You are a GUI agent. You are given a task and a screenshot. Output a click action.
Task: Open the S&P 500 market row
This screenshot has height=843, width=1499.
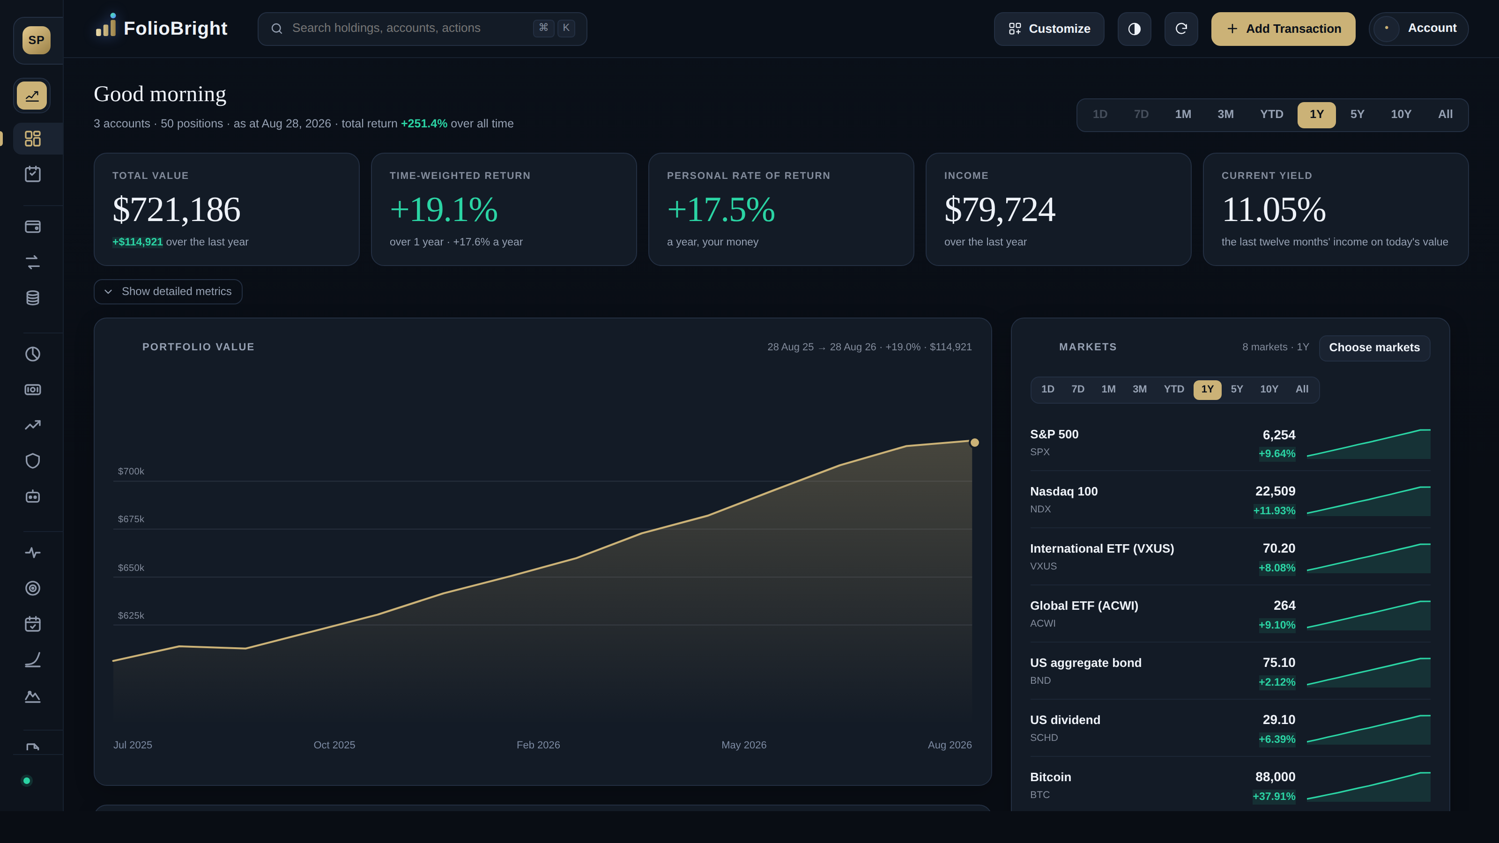pos(1230,444)
